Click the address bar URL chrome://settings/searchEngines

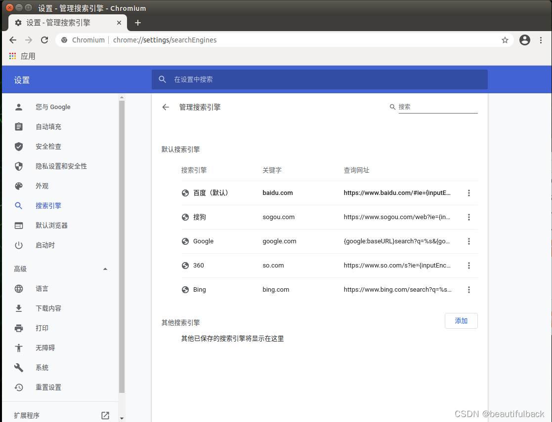(165, 40)
